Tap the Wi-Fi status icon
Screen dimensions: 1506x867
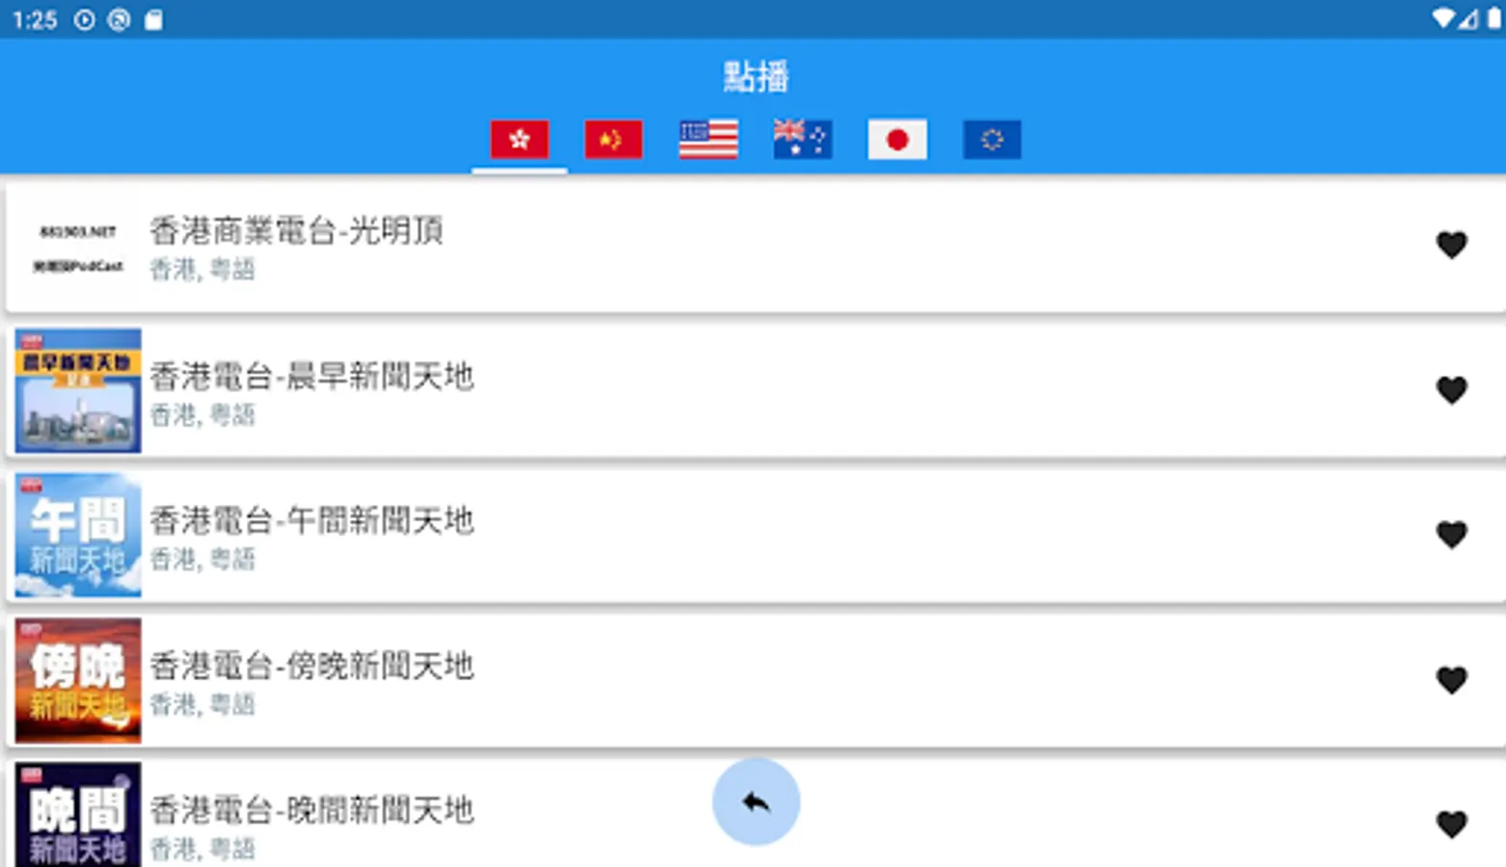1443,18
